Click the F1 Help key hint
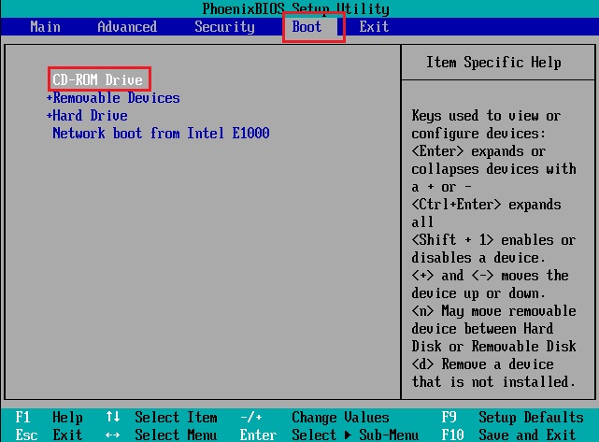 pos(49,417)
